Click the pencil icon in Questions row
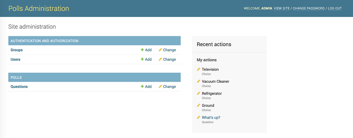This screenshot has height=138, width=353. click(160, 87)
